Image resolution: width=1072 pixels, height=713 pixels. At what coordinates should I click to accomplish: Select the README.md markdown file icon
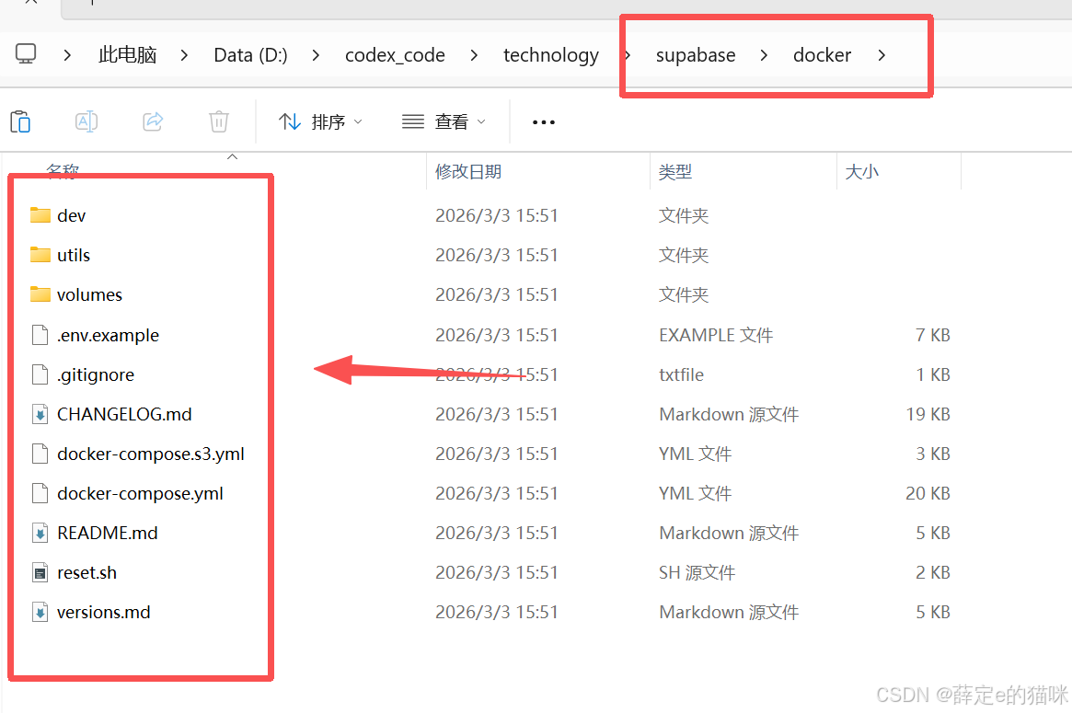40,534
